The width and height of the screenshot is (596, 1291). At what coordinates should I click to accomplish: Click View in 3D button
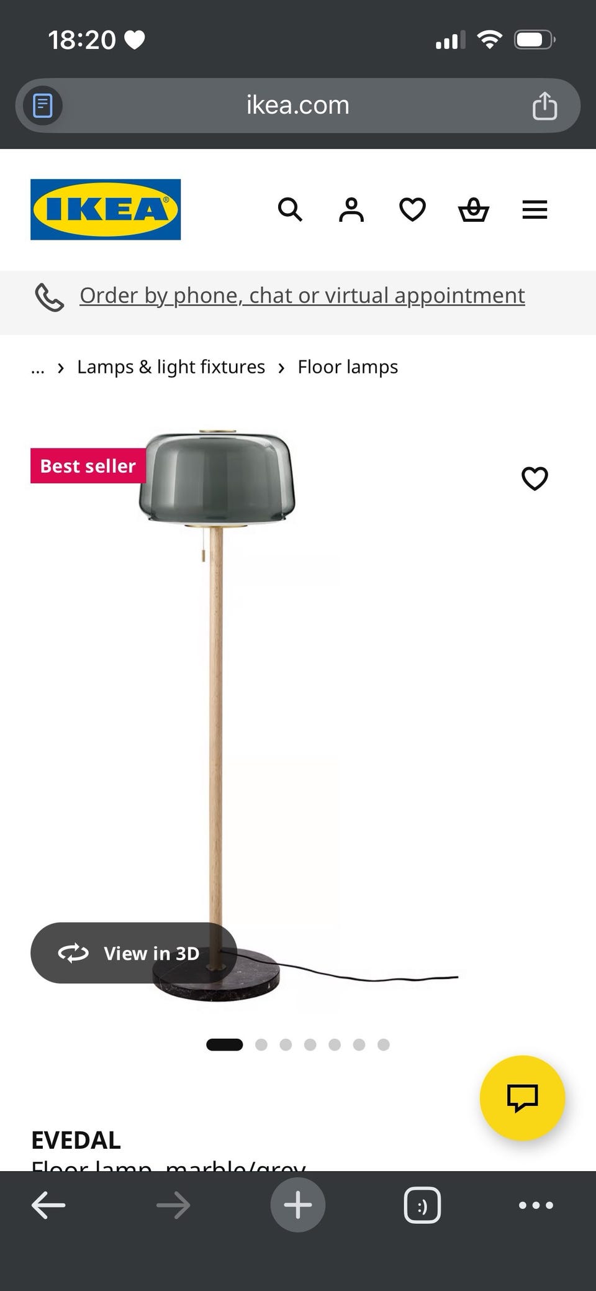point(133,953)
